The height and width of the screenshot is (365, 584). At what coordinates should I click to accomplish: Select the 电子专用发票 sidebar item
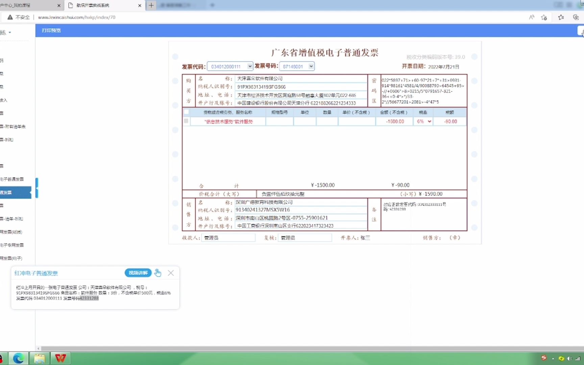point(12,245)
